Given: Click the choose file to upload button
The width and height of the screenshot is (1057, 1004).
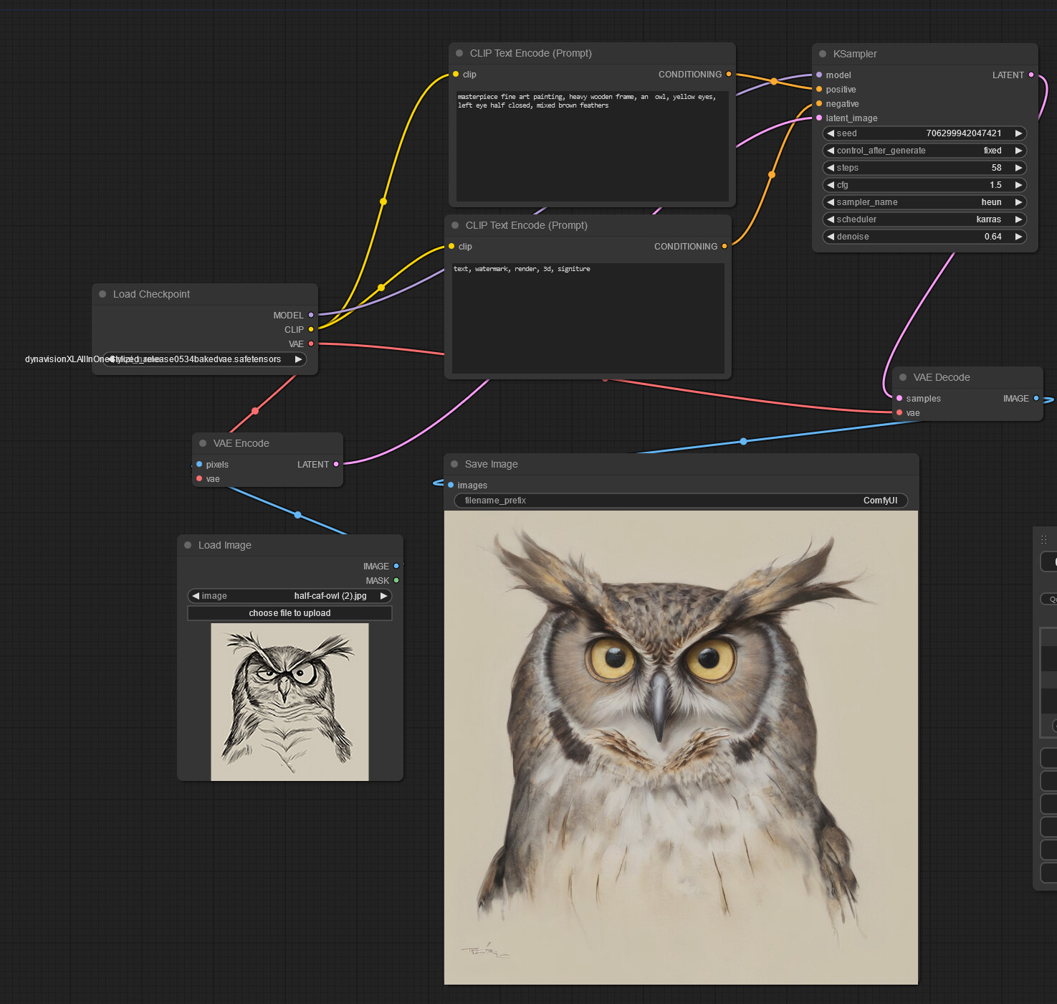Looking at the screenshot, I should click(290, 613).
